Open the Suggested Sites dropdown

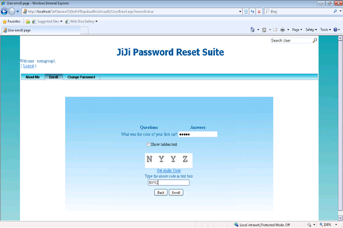pos(47,22)
